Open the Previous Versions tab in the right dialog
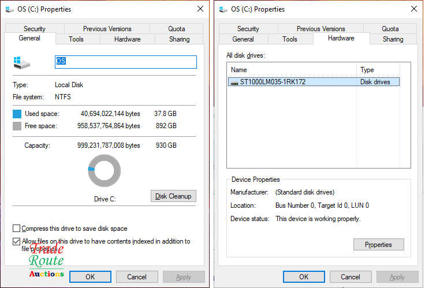Viewport: 425px width, 288px height. point(320,29)
